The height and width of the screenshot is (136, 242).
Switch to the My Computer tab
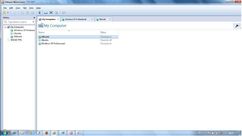(49, 19)
